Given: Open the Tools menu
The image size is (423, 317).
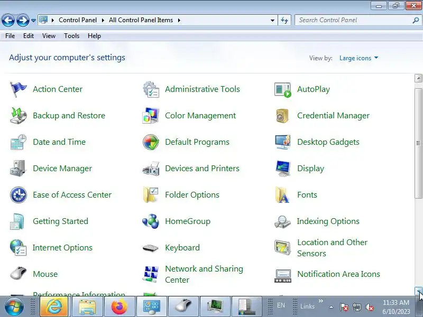Looking at the screenshot, I should click(x=71, y=36).
